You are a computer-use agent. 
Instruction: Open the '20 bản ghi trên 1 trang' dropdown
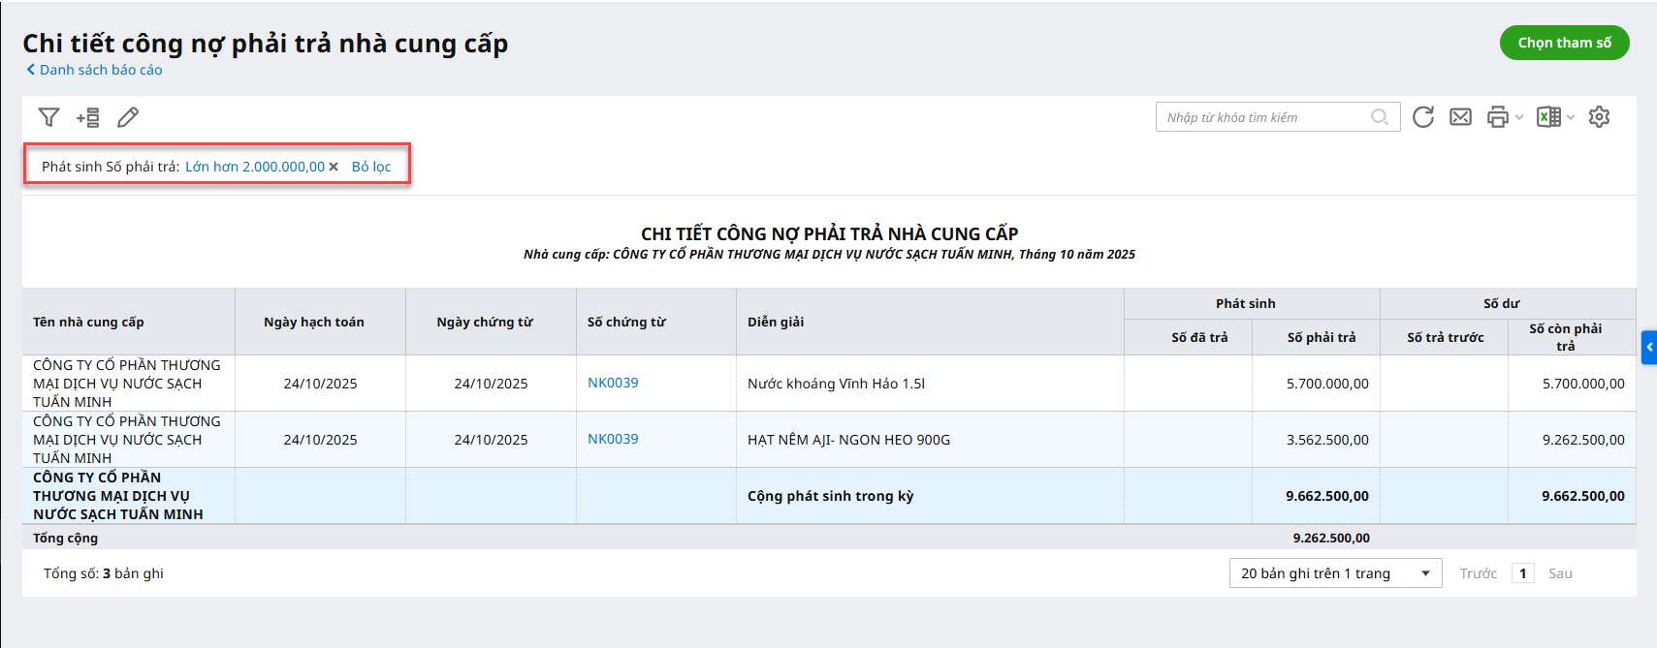(1335, 573)
